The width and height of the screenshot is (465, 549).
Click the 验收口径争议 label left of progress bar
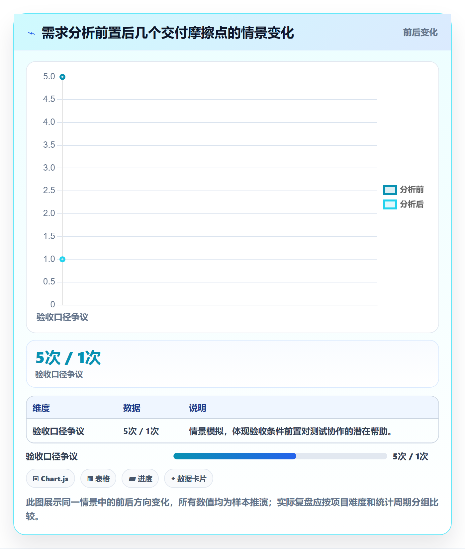[52, 456]
